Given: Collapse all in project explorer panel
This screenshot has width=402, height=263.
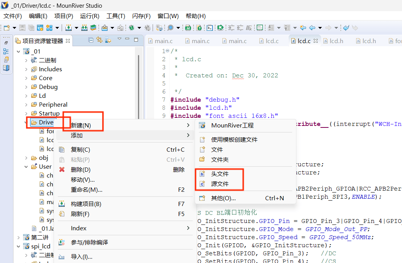Looking at the screenshot, I should [x=91, y=40].
